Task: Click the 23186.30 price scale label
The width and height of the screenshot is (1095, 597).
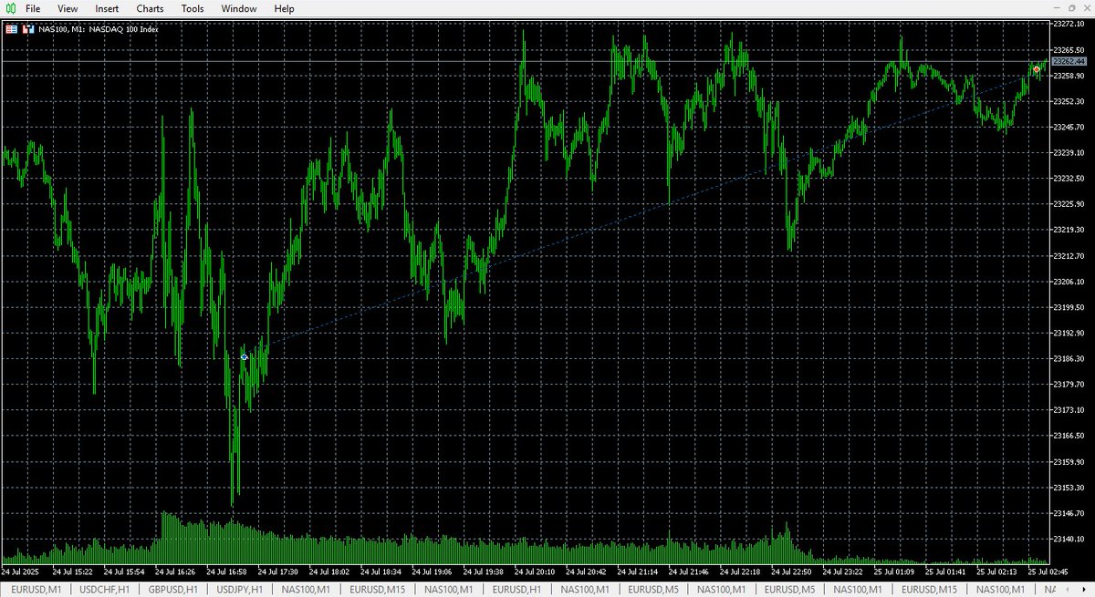Action: tap(1069, 358)
